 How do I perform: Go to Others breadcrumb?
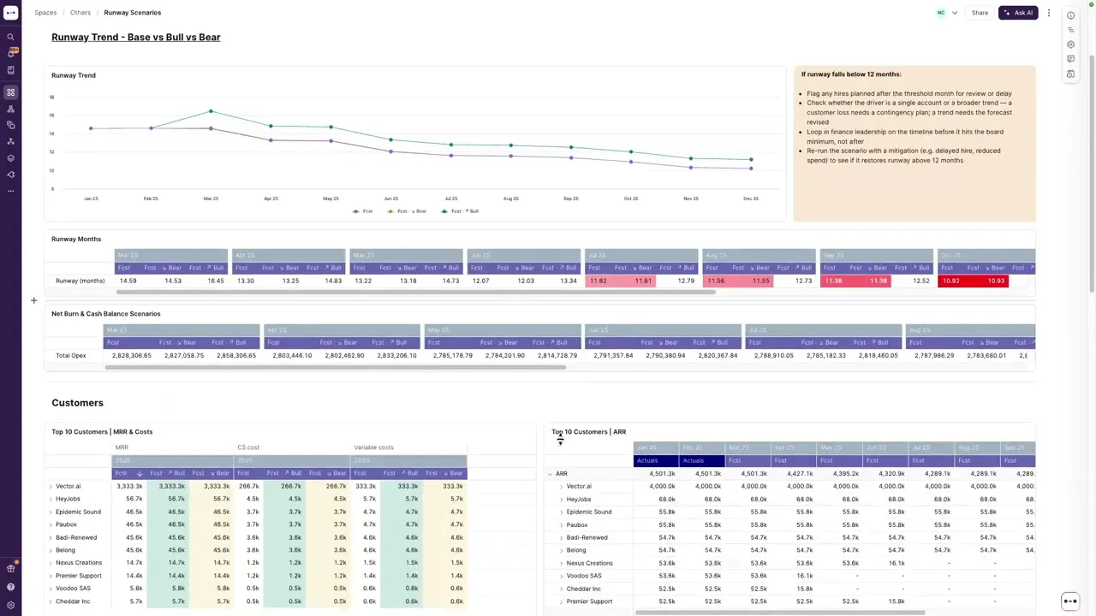click(x=80, y=13)
